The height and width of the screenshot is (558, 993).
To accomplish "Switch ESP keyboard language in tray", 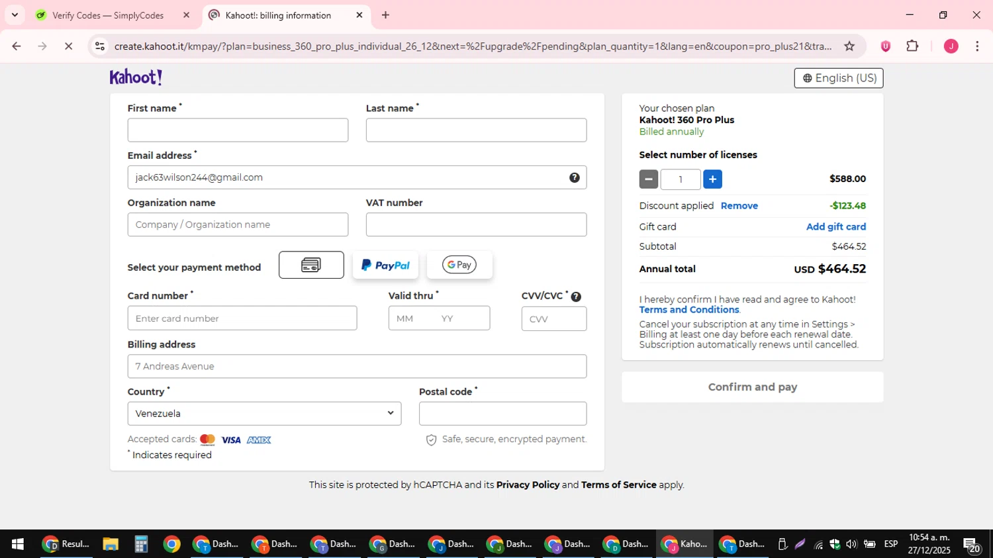I will (x=891, y=544).
